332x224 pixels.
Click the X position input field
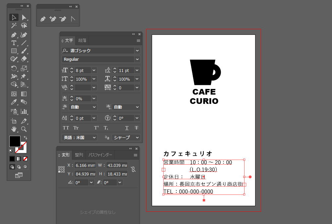point(85,165)
